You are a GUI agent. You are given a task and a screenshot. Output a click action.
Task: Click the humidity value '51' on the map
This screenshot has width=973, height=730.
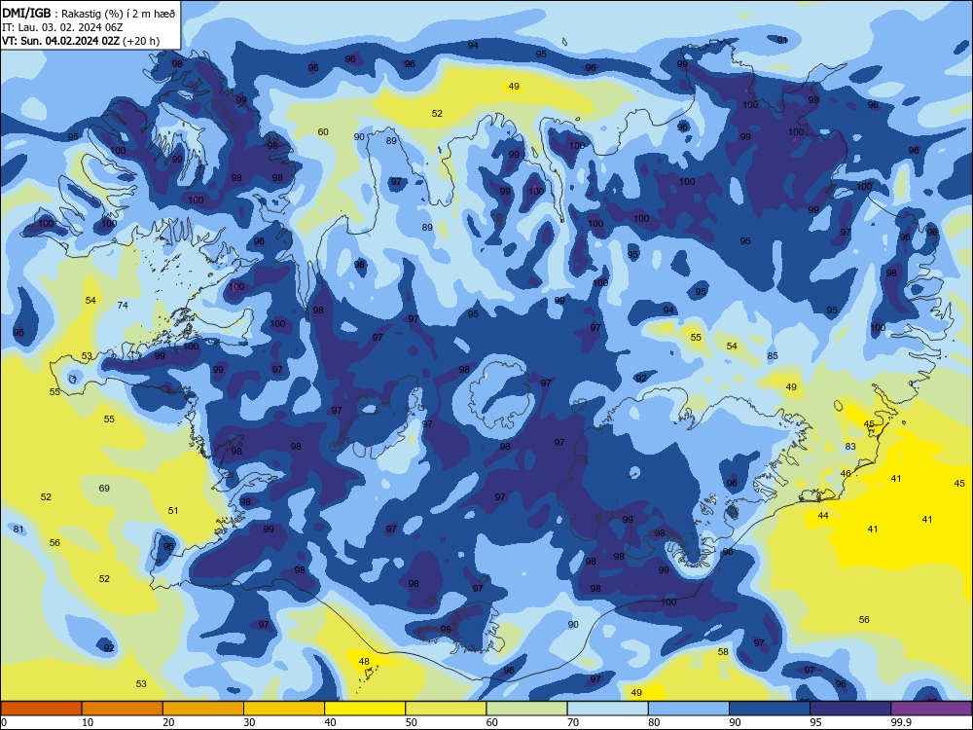point(173,510)
